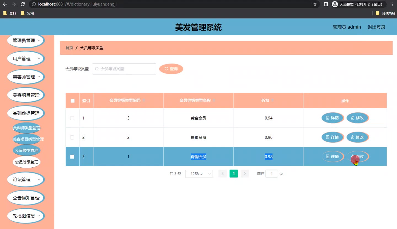Click 退出登录 to log out
The height and width of the screenshot is (229, 397).
point(376,27)
